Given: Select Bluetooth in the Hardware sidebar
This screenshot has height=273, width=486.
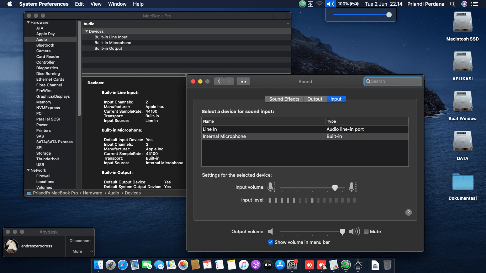Looking at the screenshot, I should click(x=45, y=45).
